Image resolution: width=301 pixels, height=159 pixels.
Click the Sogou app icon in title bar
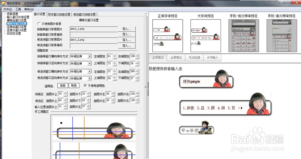click(x=3, y=3)
